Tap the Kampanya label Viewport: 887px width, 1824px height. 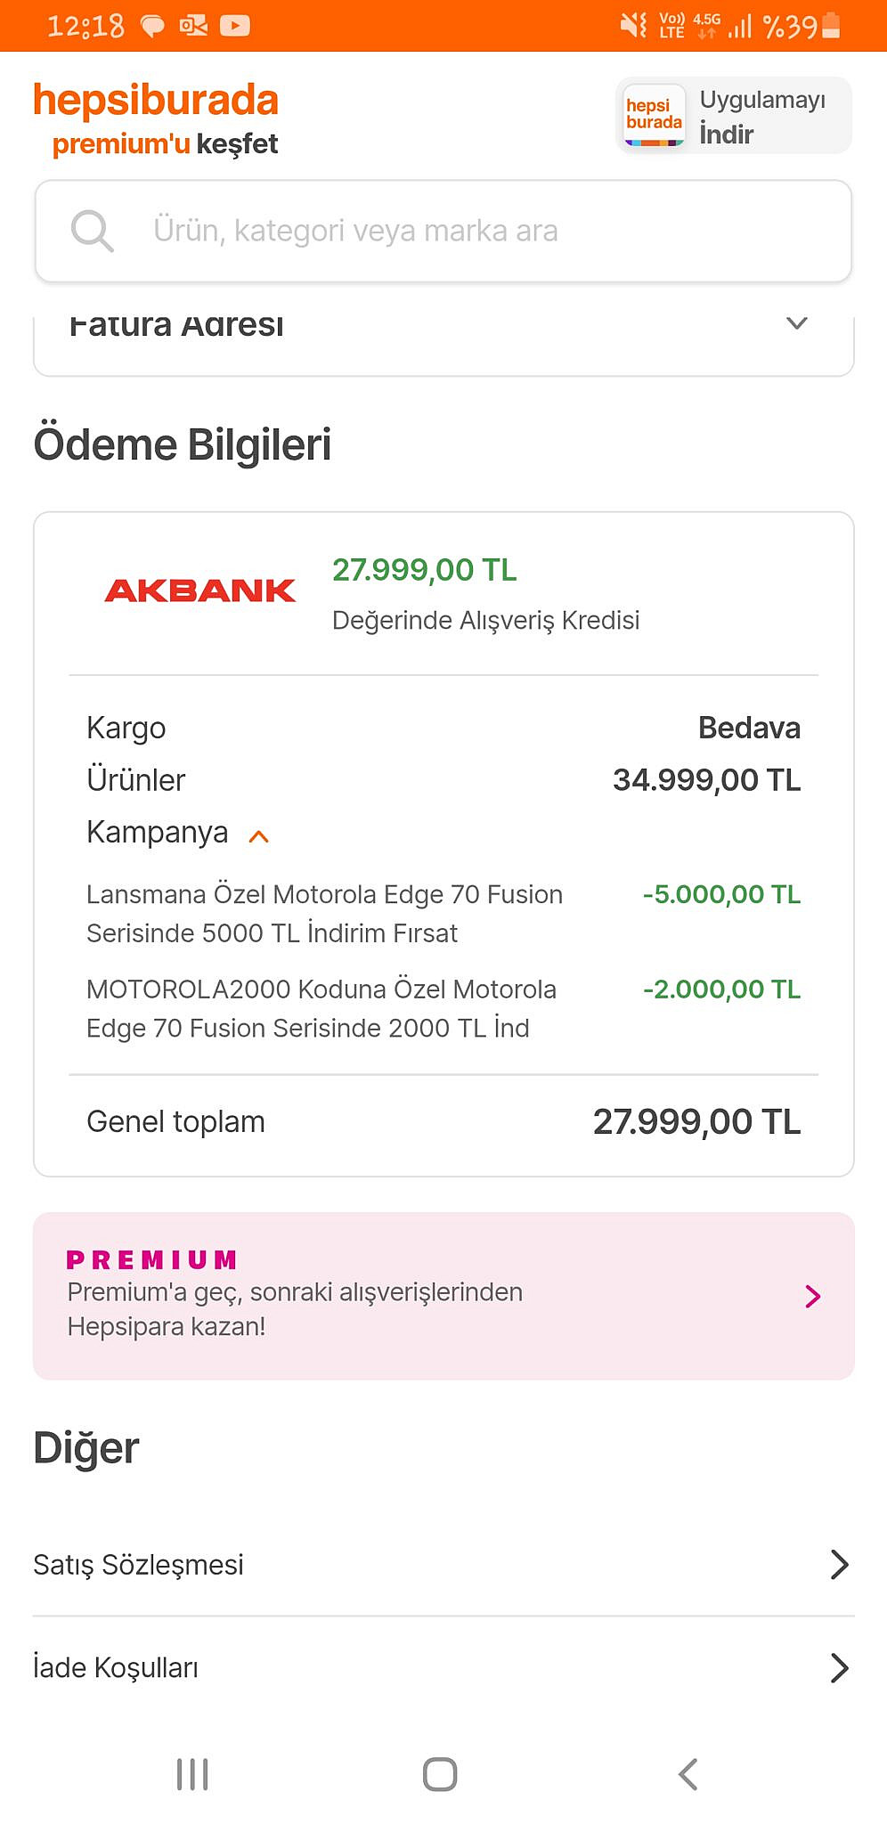(158, 833)
